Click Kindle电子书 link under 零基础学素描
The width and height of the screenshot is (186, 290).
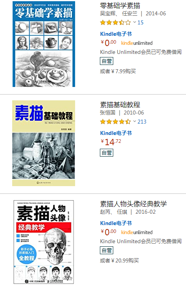(116, 34)
